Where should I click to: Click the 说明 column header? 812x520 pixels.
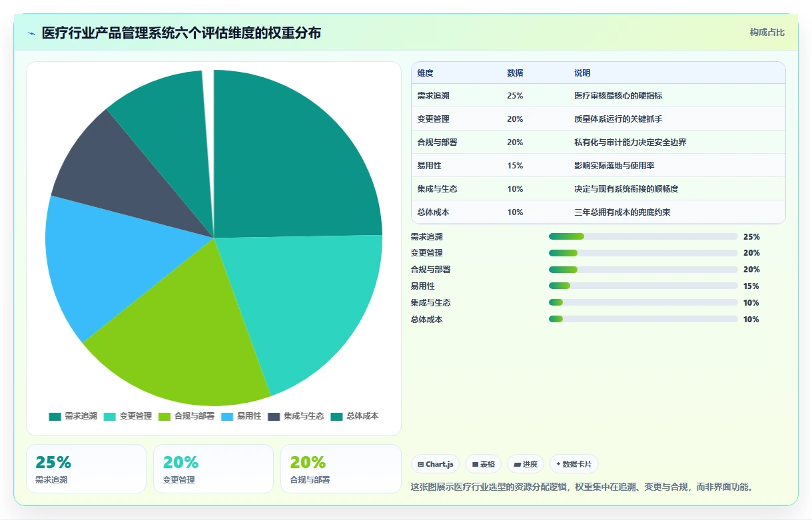click(x=582, y=73)
